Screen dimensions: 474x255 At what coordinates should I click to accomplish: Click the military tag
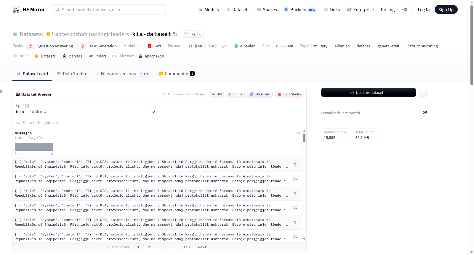(x=321, y=46)
